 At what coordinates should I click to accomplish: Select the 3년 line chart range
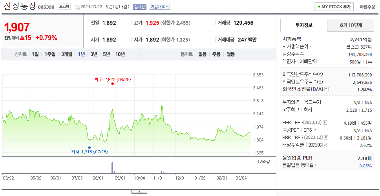click(94, 54)
